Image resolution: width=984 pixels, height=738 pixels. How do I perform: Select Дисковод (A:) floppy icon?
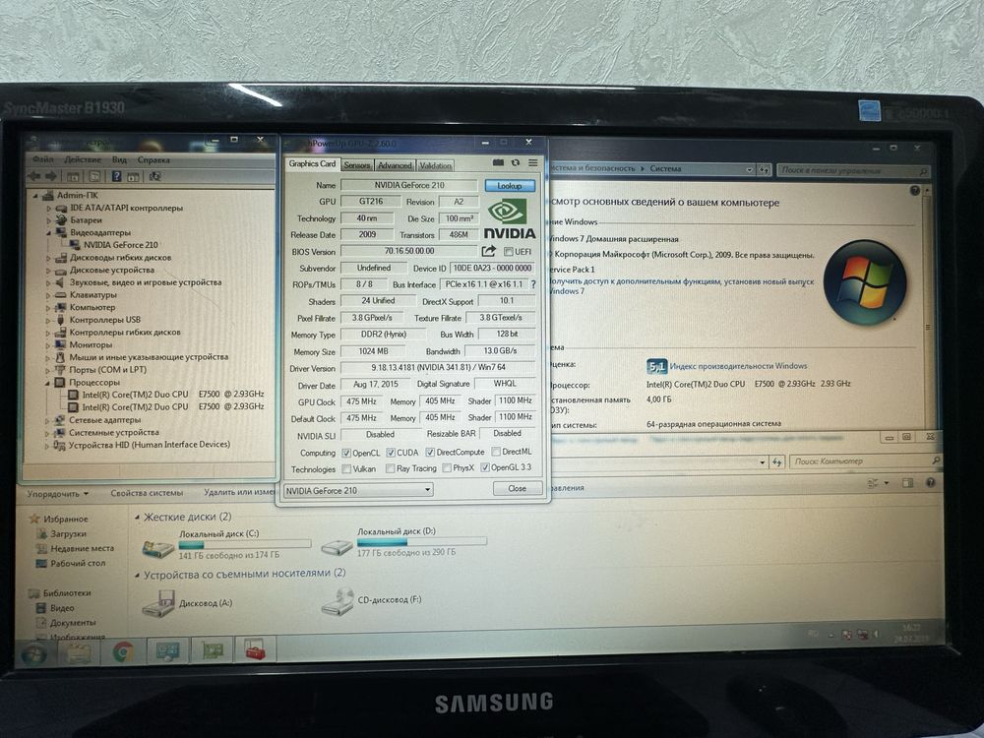[158, 604]
